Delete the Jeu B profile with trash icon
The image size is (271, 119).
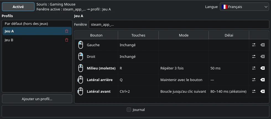pos(67,40)
